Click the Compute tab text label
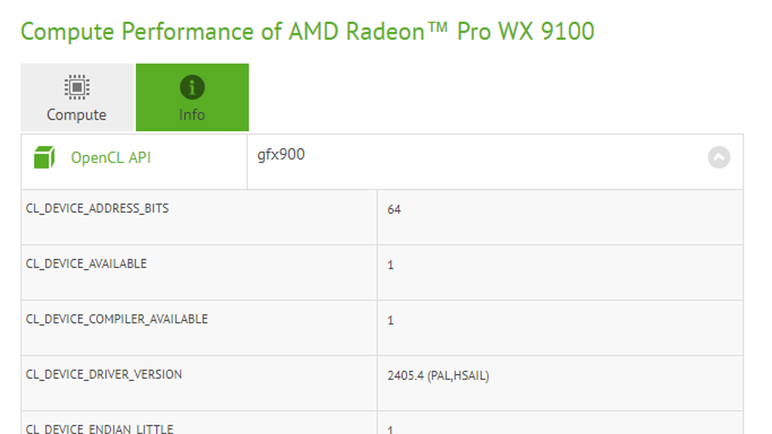 tap(77, 115)
